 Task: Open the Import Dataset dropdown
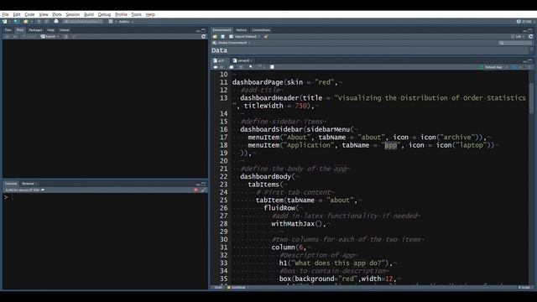click(x=245, y=36)
